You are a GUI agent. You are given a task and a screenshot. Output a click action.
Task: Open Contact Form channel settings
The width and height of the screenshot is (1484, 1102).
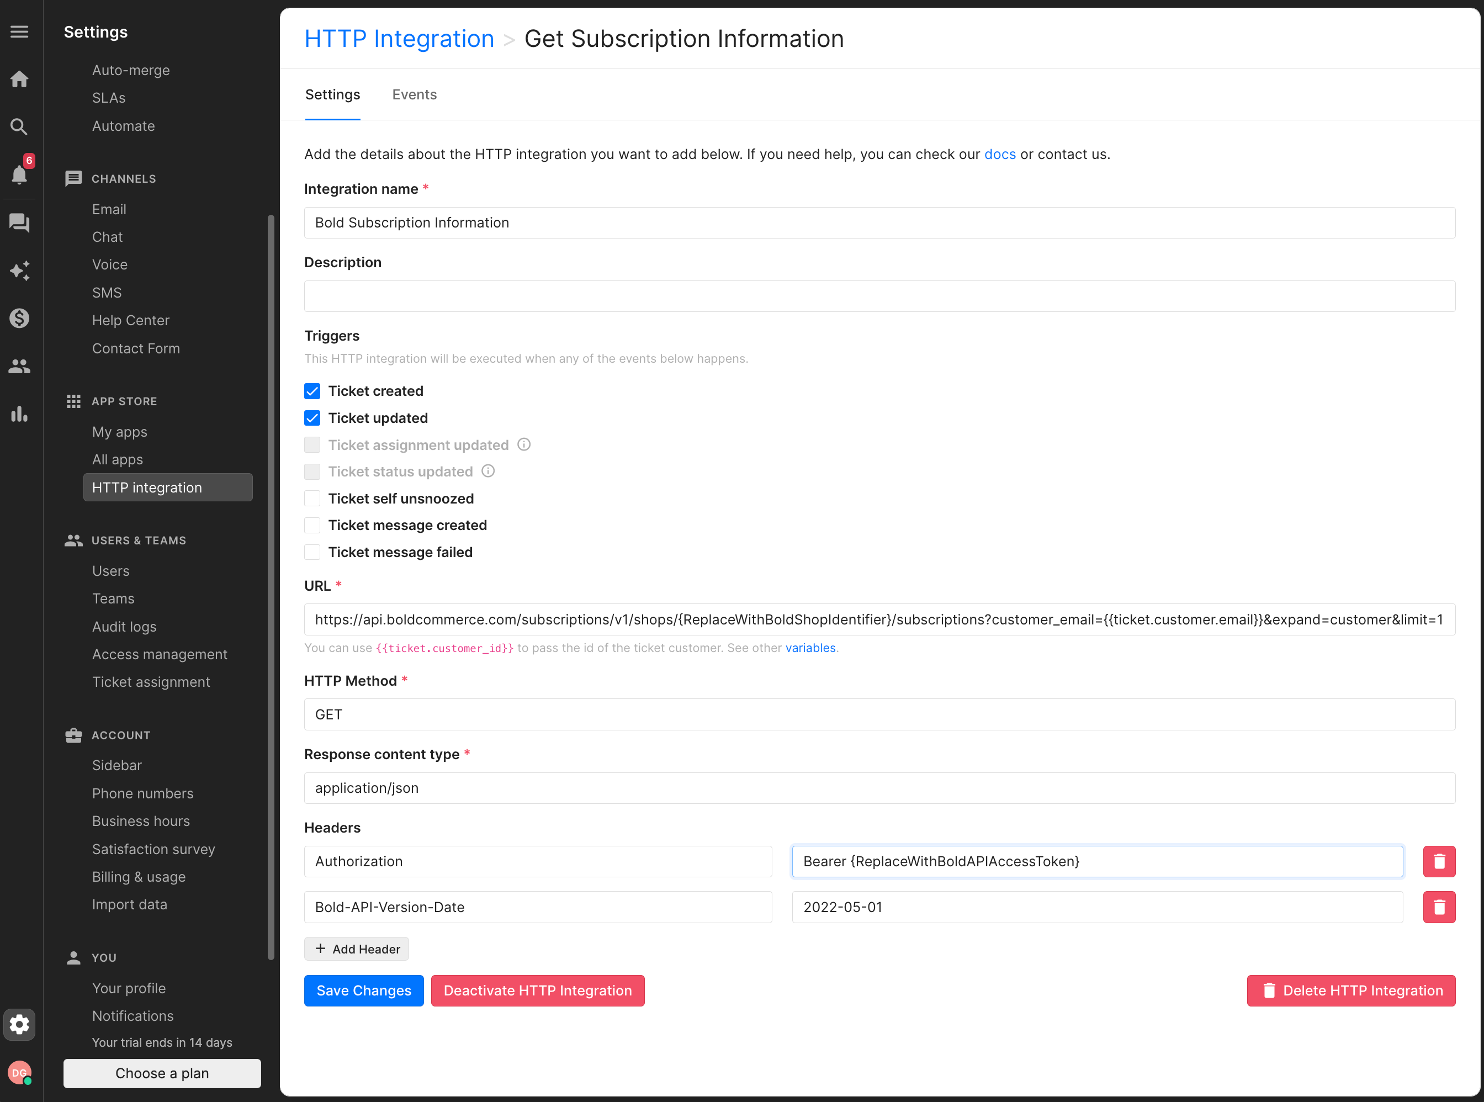coord(136,348)
